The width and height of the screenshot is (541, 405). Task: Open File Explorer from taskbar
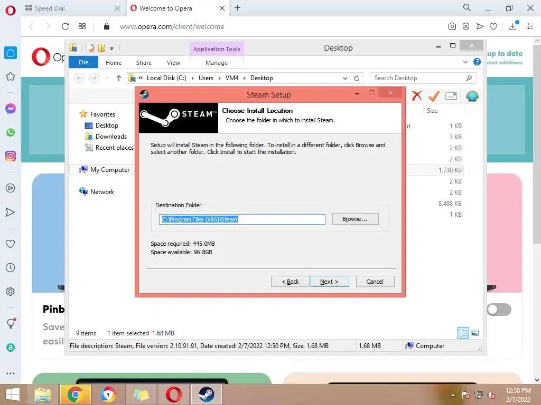point(43,394)
